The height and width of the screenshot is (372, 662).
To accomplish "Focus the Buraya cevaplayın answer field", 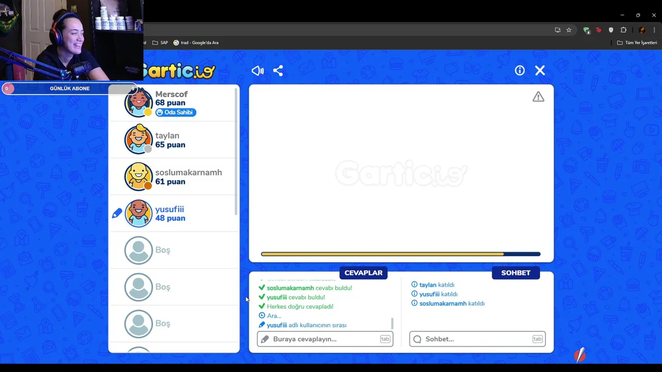I will 325,339.
